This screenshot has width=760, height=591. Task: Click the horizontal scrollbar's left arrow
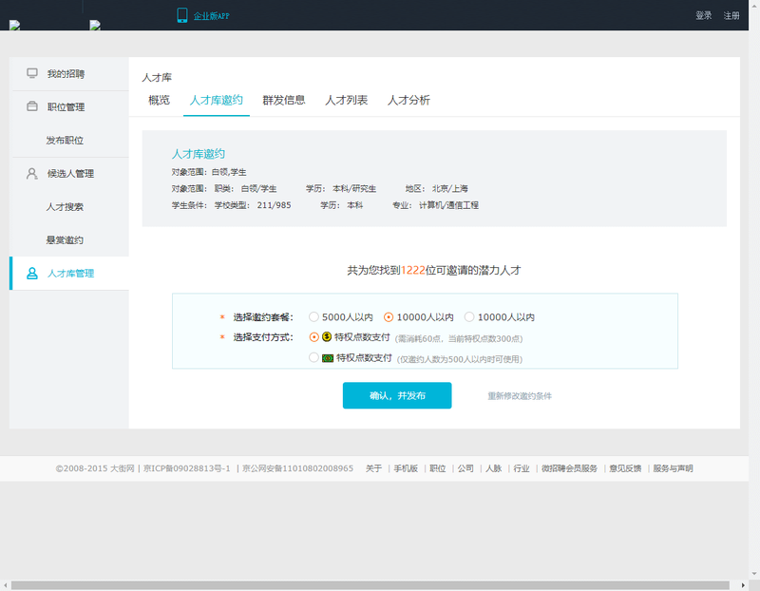[5, 585]
